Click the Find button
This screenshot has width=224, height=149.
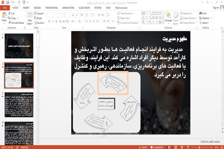[203, 13]
